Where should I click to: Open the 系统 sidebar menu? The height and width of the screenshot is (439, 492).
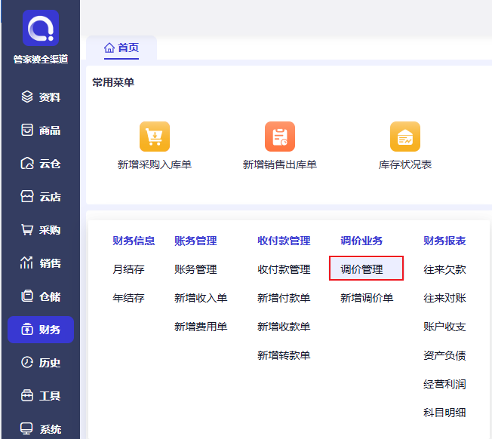tap(41, 429)
